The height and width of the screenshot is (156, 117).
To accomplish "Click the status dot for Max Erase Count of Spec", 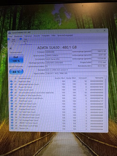I will [x=12, y=125].
